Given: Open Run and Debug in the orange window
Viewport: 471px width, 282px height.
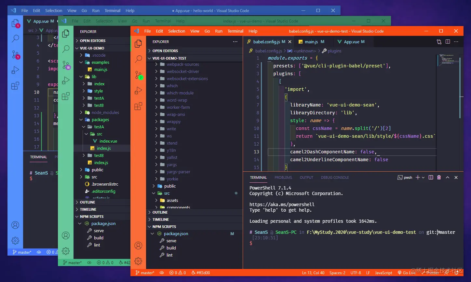Looking at the screenshot, I should point(138,91).
